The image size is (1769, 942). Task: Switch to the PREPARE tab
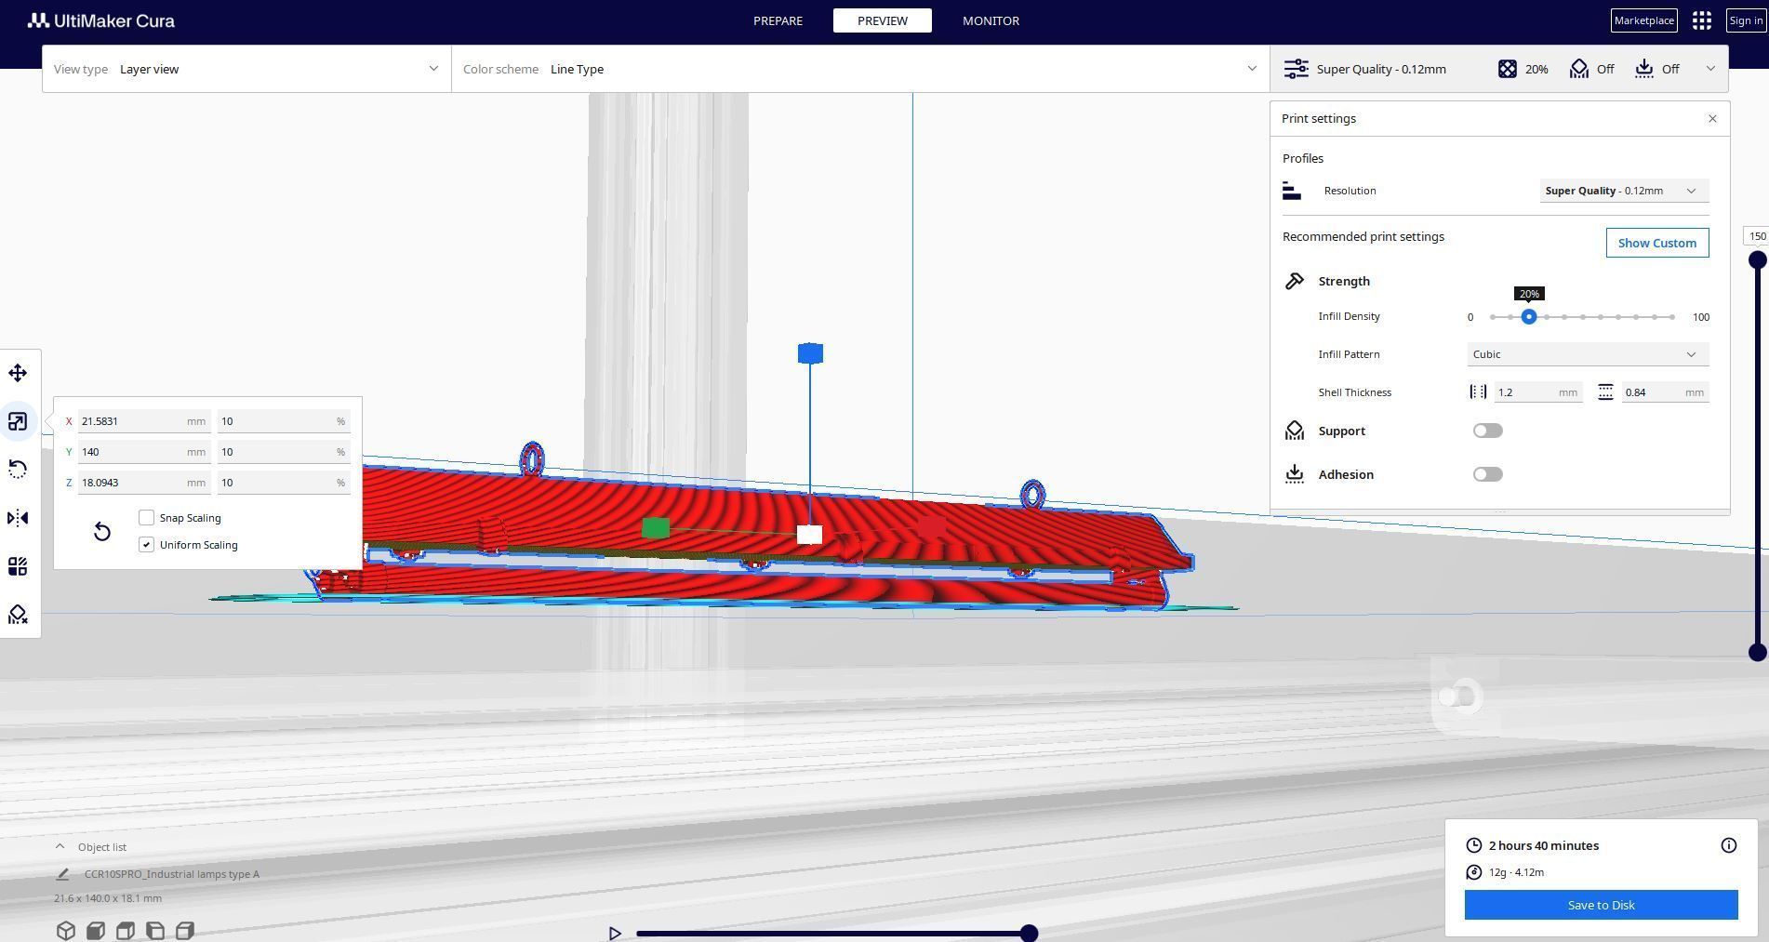778,20
